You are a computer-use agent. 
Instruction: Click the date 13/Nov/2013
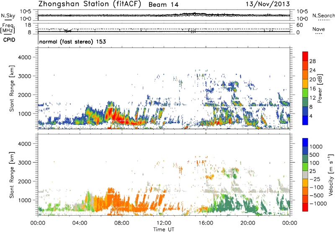(x=268, y=4)
